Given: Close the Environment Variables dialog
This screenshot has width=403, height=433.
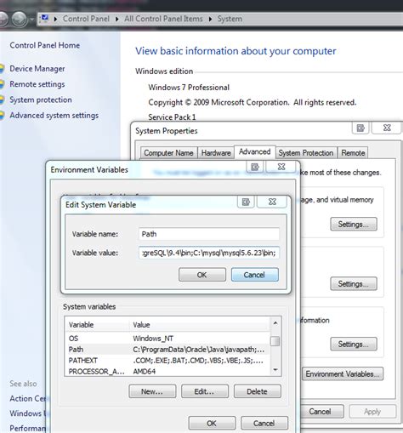Looking at the screenshot, I should click(281, 167).
